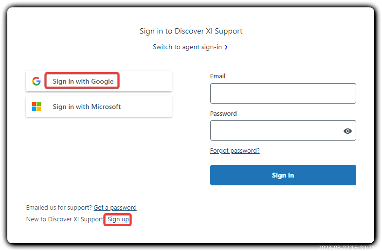Focus the Email input field
The width and height of the screenshot is (382, 251).
point(283,93)
